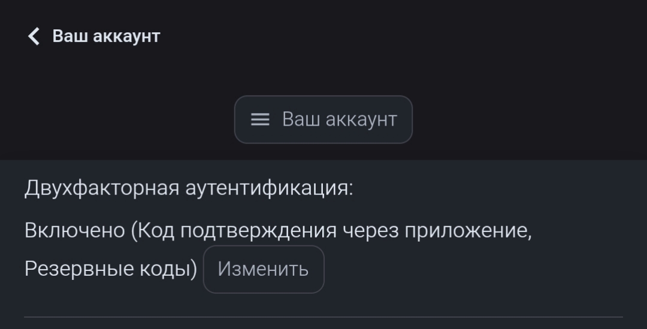Click the "Двухфакторная аутентификация:" label
Screen dimensions: 647x329
click(x=189, y=188)
